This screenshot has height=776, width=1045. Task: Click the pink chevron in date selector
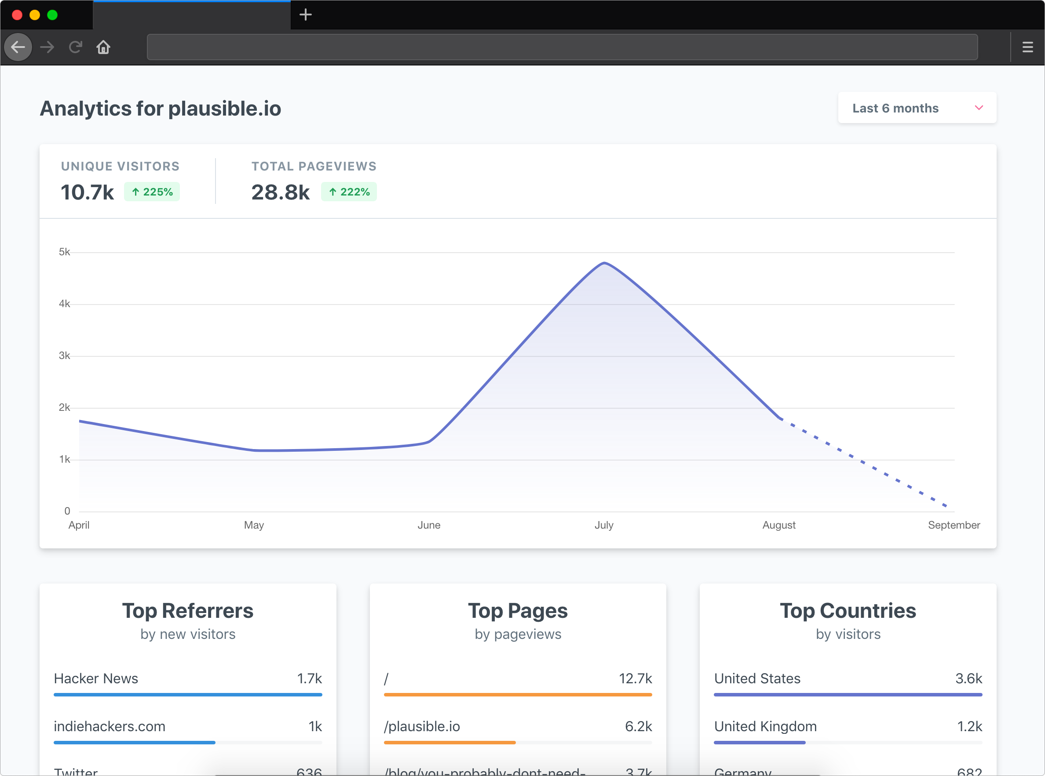point(979,108)
